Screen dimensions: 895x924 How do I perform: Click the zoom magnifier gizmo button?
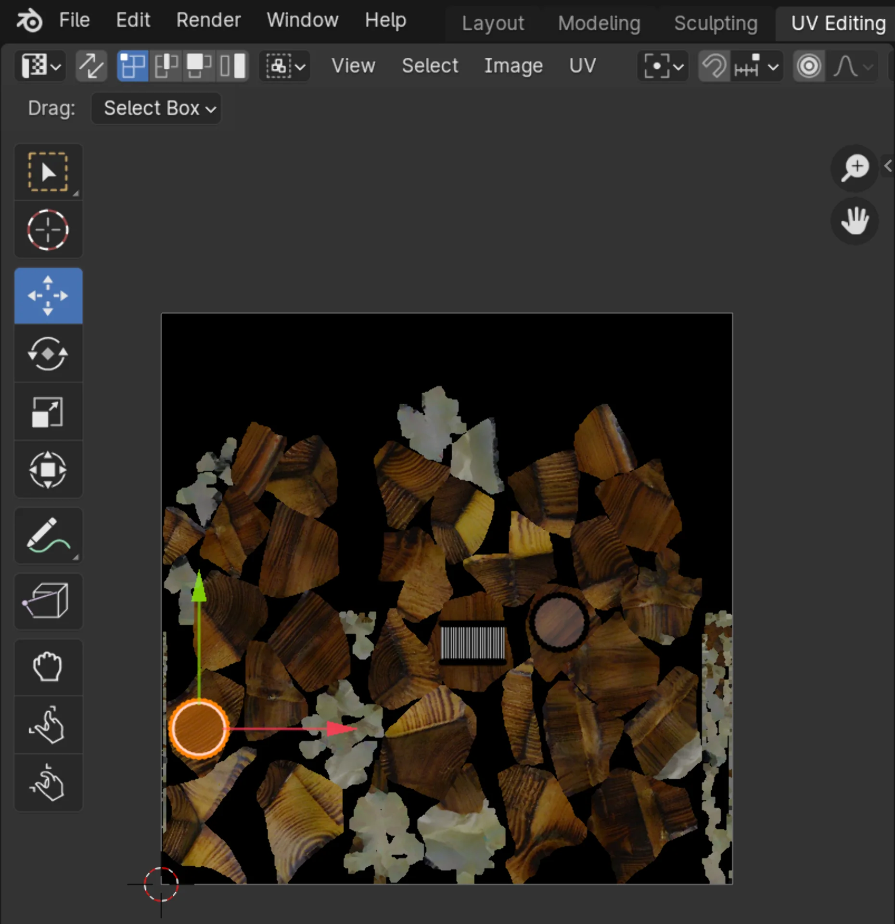click(855, 168)
